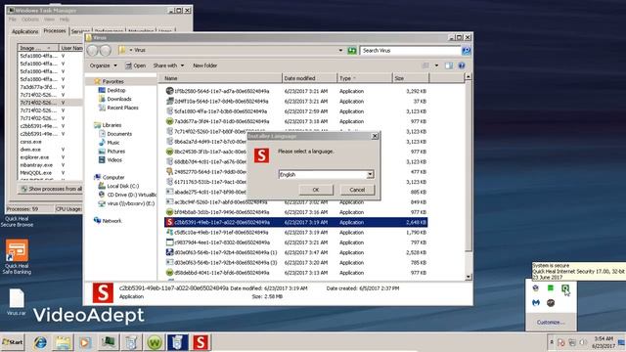Click Customize link in tray popup
626x352 pixels.
[x=550, y=323]
